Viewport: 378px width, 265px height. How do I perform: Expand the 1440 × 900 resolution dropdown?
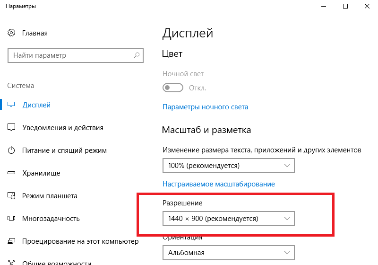click(228, 219)
